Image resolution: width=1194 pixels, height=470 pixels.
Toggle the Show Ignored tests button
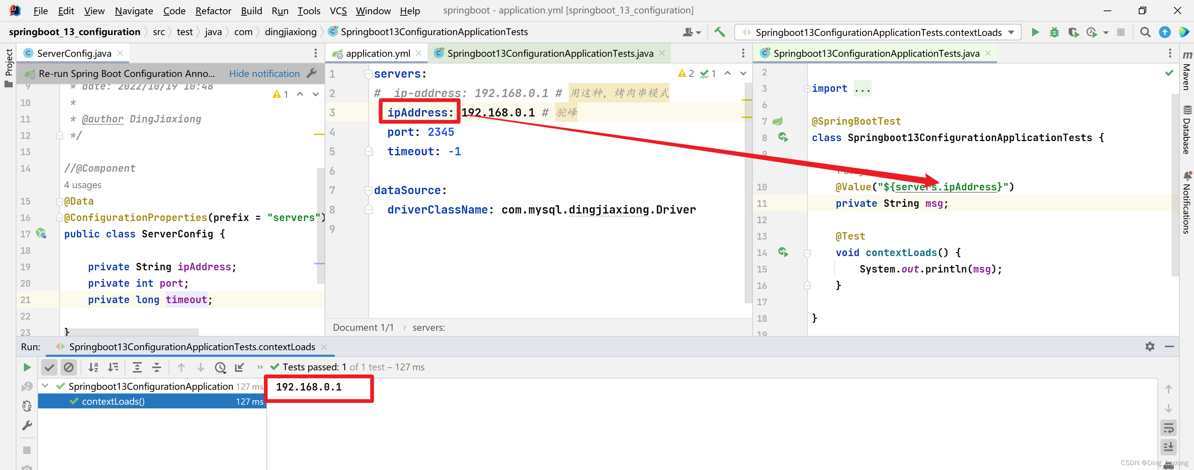(x=69, y=367)
